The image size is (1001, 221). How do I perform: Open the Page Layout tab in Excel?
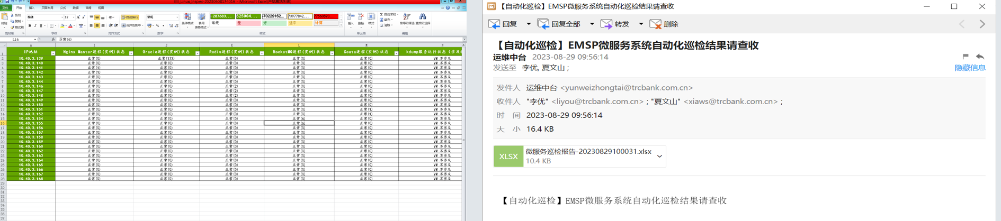pos(47,8)
